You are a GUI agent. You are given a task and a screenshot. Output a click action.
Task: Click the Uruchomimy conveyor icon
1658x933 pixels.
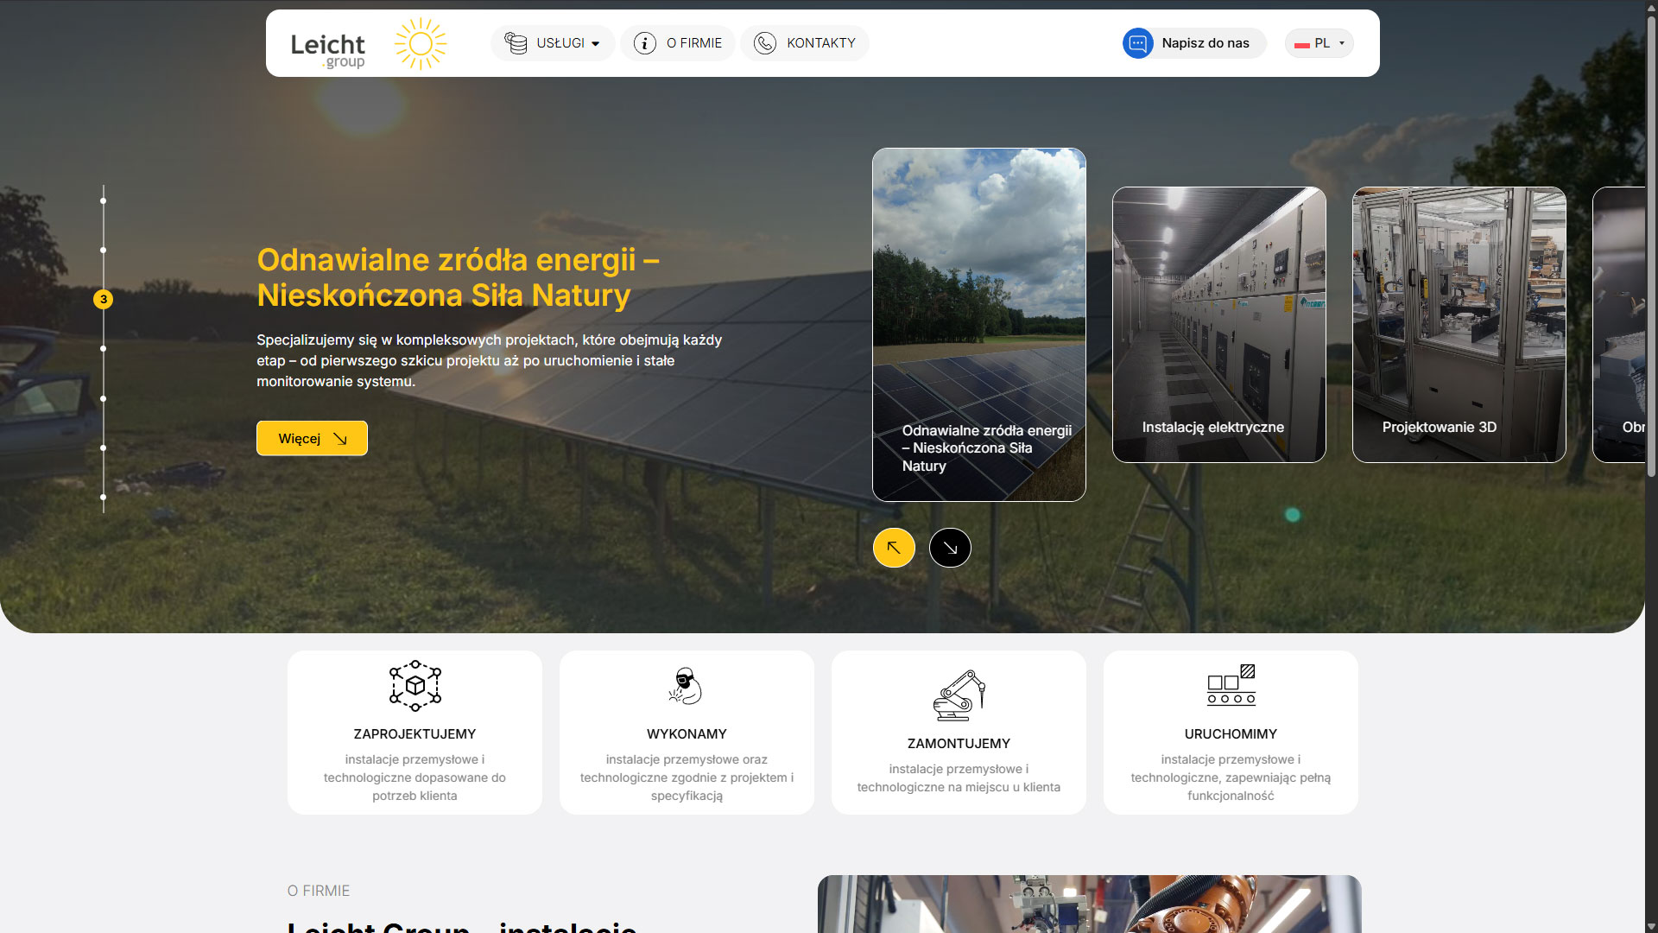tap(1231, 685)
